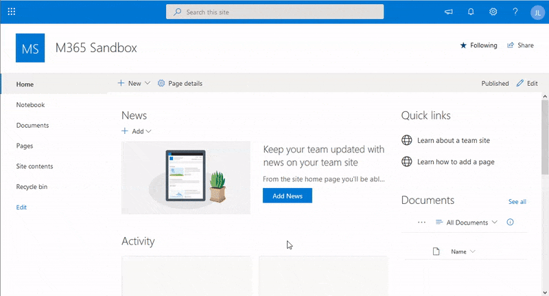Click the Following star icon
Screen dimensions: 549x296
[x=463, y=45]
